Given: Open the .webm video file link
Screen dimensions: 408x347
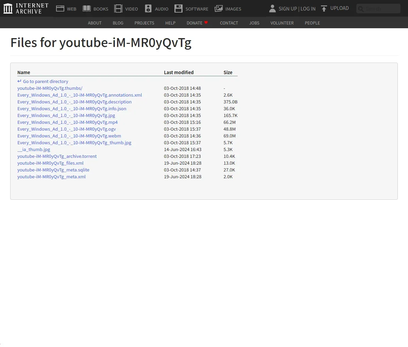Looking at the screenshot, I should [69, 136].
